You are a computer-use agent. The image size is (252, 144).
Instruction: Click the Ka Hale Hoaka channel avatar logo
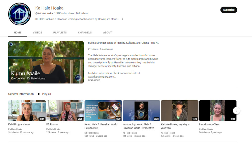tap(19, 14)
